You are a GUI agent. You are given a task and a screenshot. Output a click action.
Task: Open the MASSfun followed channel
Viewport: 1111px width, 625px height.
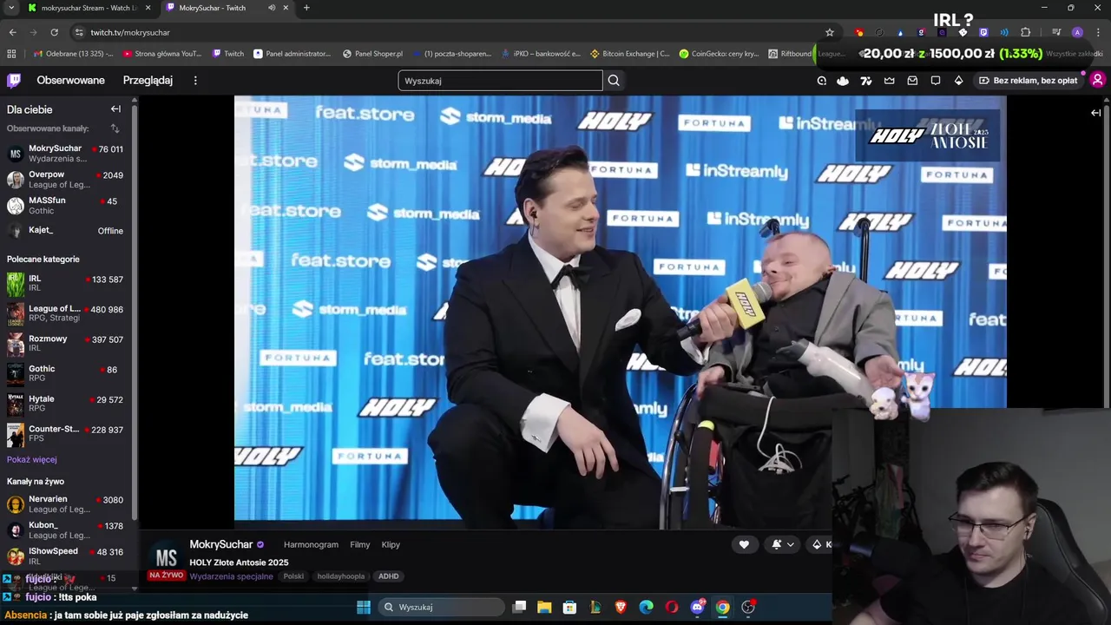(x=65, y=206)
